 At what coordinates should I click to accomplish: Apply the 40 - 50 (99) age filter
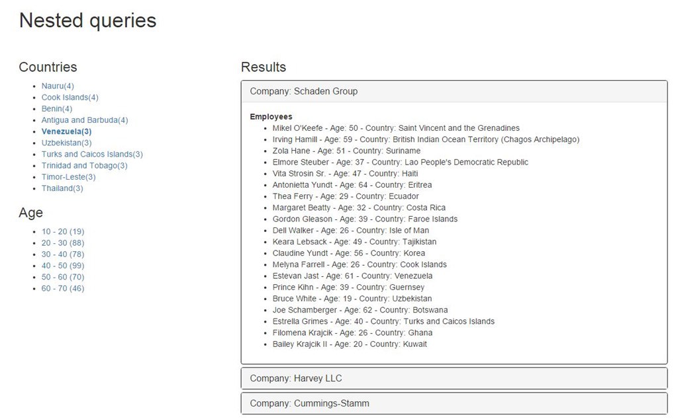[63, 266]
